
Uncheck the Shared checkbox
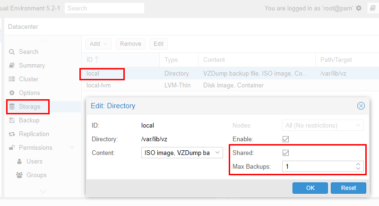285,153
